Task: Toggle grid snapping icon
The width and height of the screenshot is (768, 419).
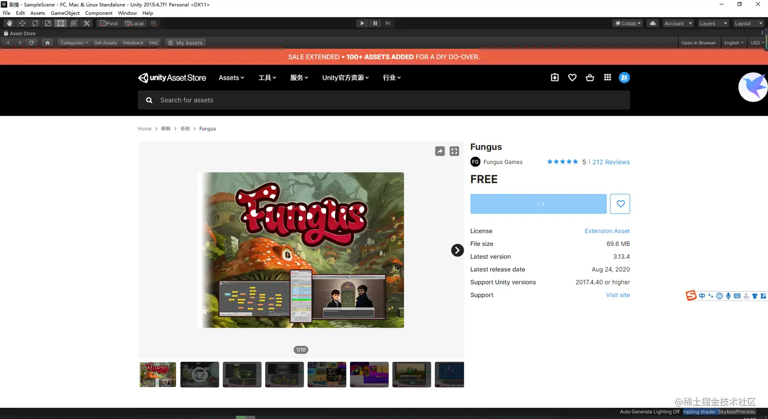Action: tap(153, 23)
